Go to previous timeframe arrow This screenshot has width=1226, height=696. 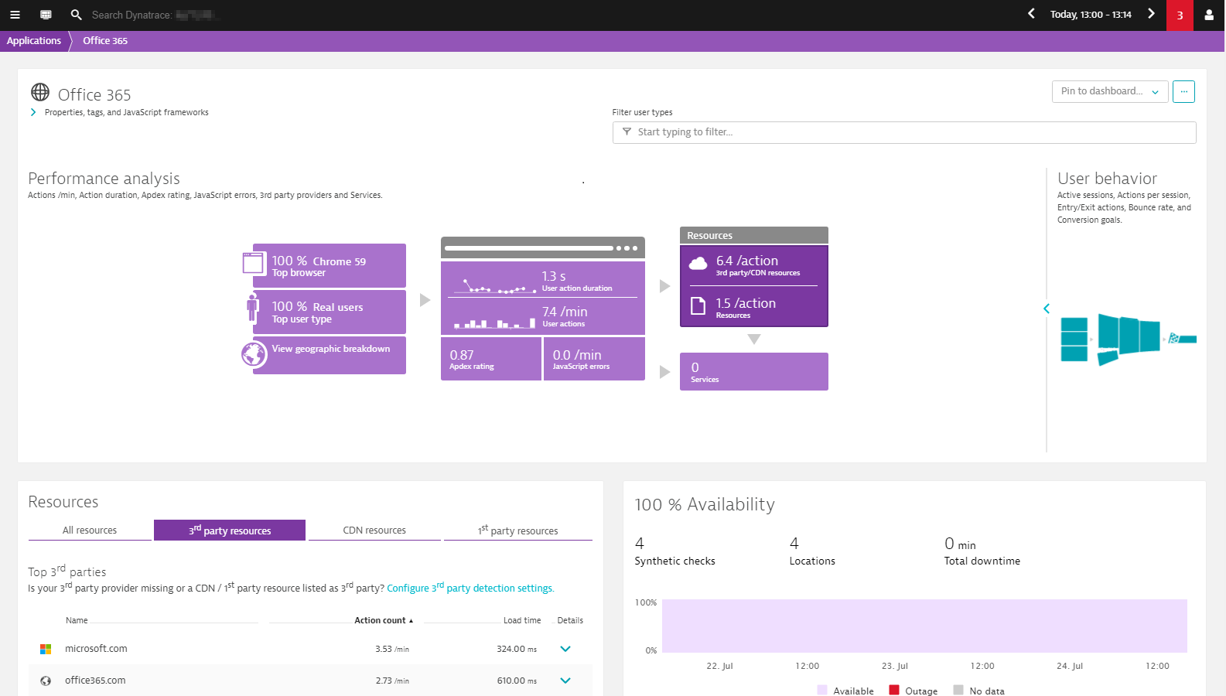(x=1031, y=14)
